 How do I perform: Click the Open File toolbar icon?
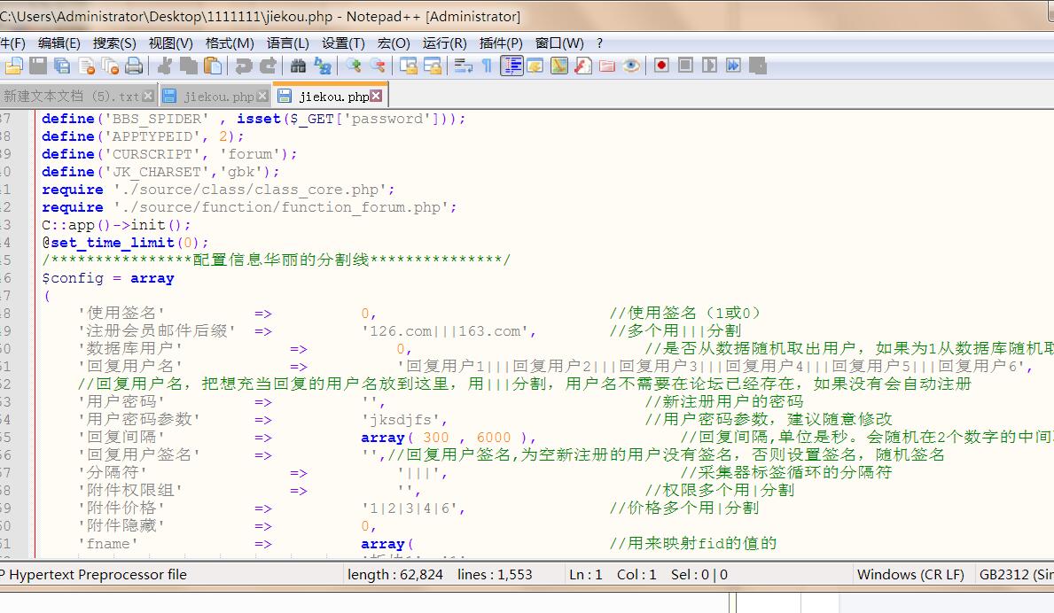click(14, 66)
